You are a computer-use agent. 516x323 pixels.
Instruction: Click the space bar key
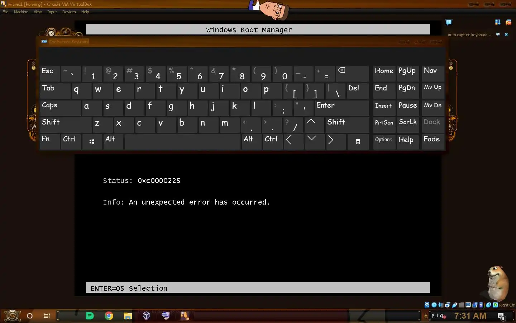[x=182, y=142]
